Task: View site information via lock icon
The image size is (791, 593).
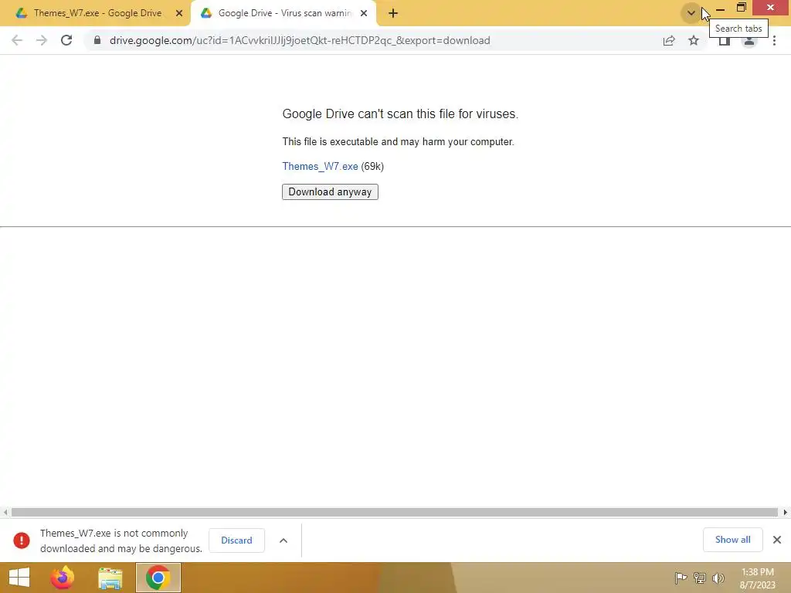Action: tap(97, 40)
